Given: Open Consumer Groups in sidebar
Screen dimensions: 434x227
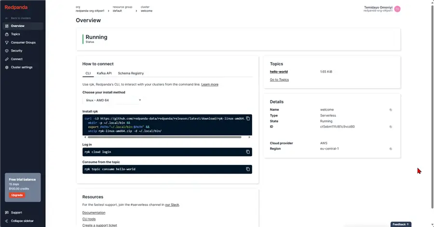Looking at the screenshot, I should point(23,42).
